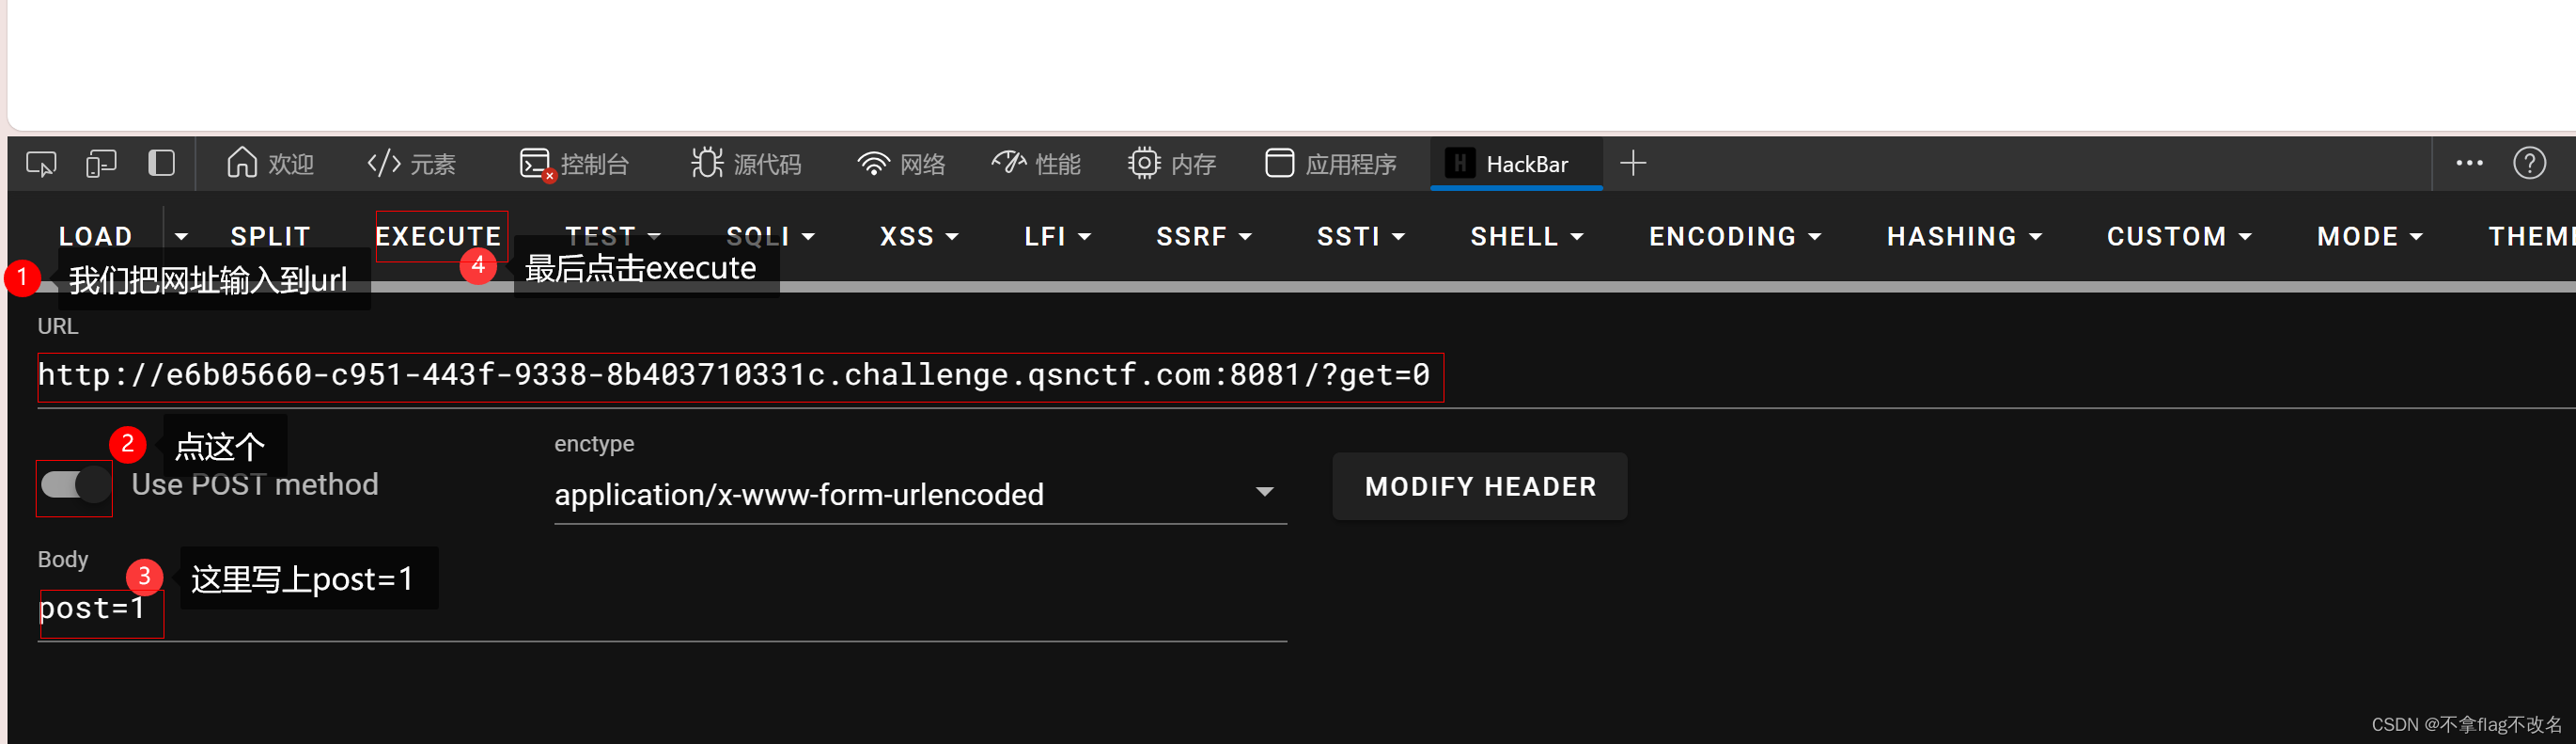Screen dimensions: 2576x744
Task: Open the ENCODING dropdown
Action: pos(1735,236)
